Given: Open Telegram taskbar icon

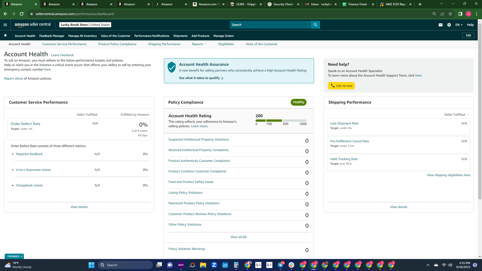Looking at the screenshot, I should click(280, 265).
